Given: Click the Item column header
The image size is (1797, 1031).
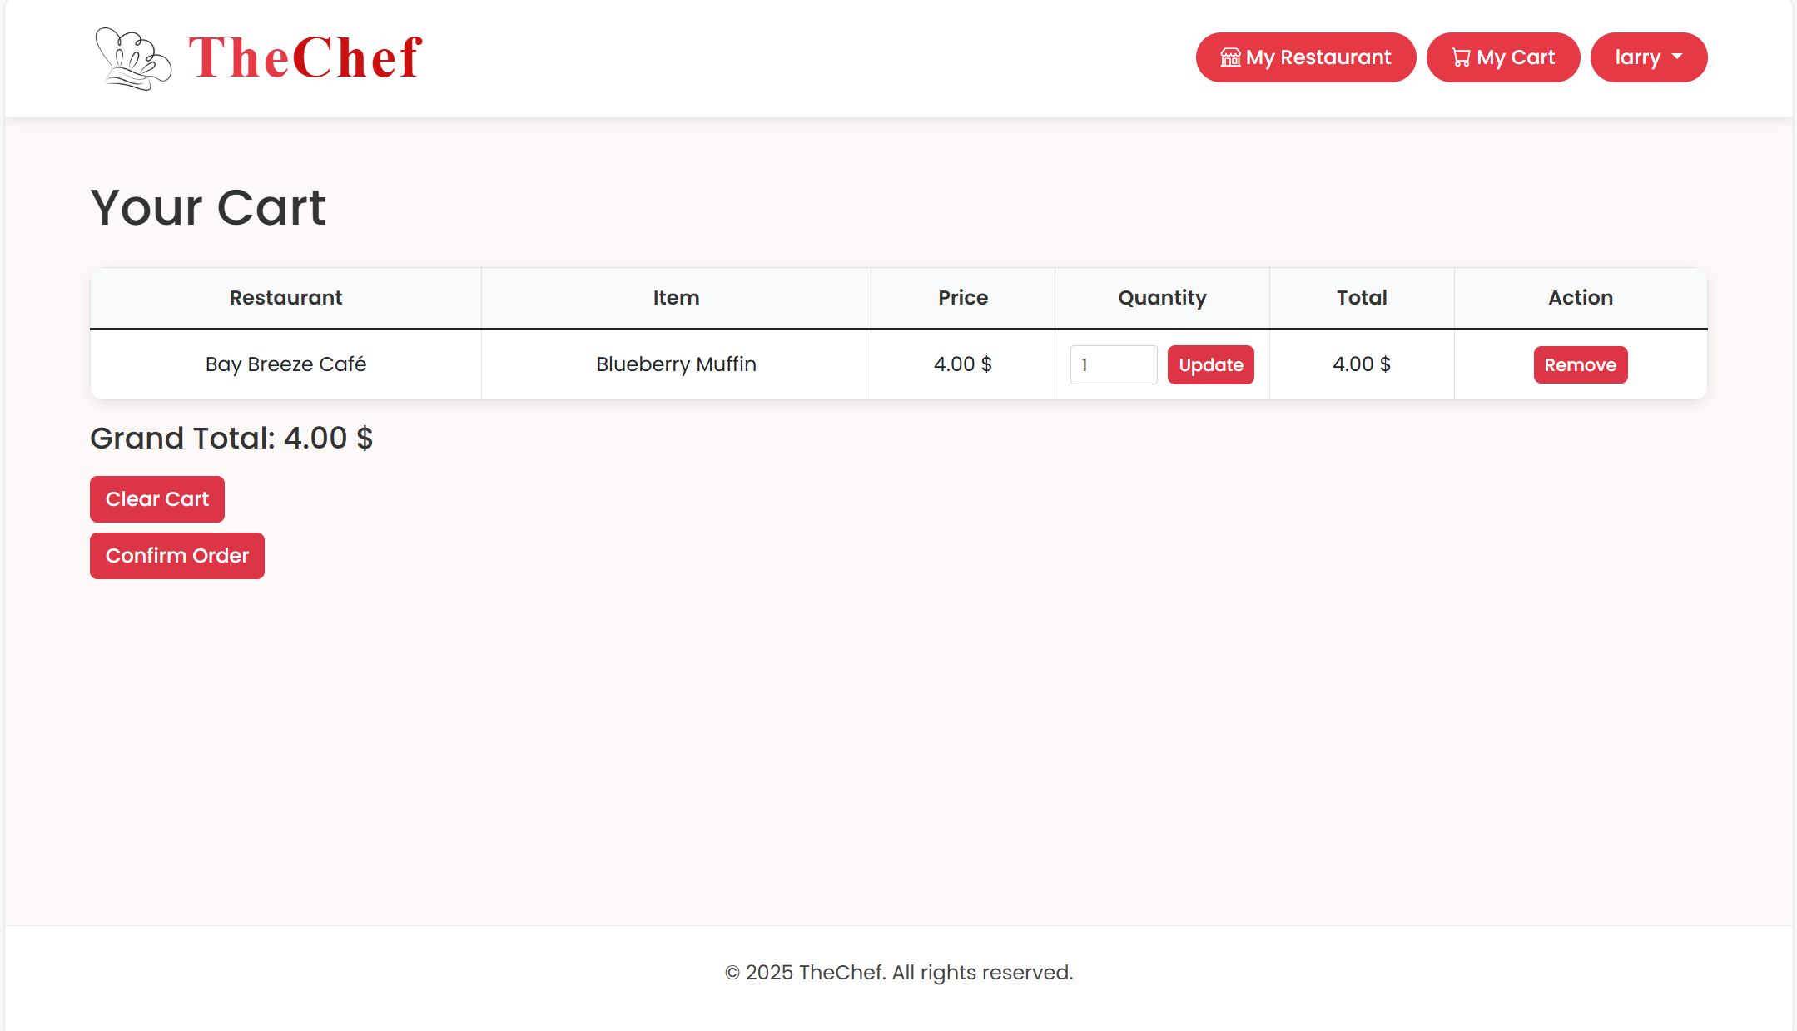Looking at the screenshot, I should 676,298.
